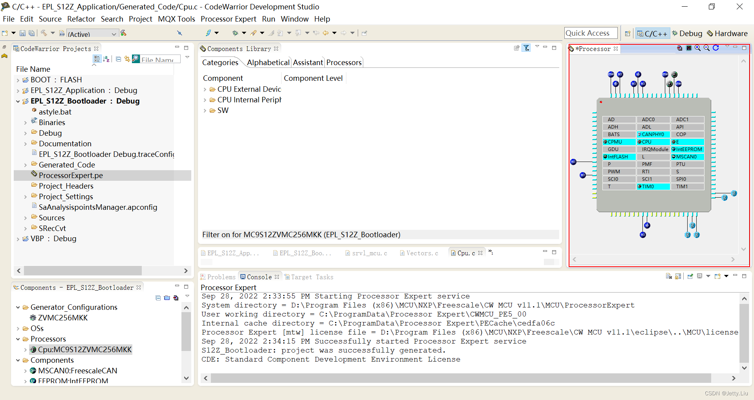Expand the Sources folder
The height and width of the screenshot is (400, 754).
coord(26,218)
